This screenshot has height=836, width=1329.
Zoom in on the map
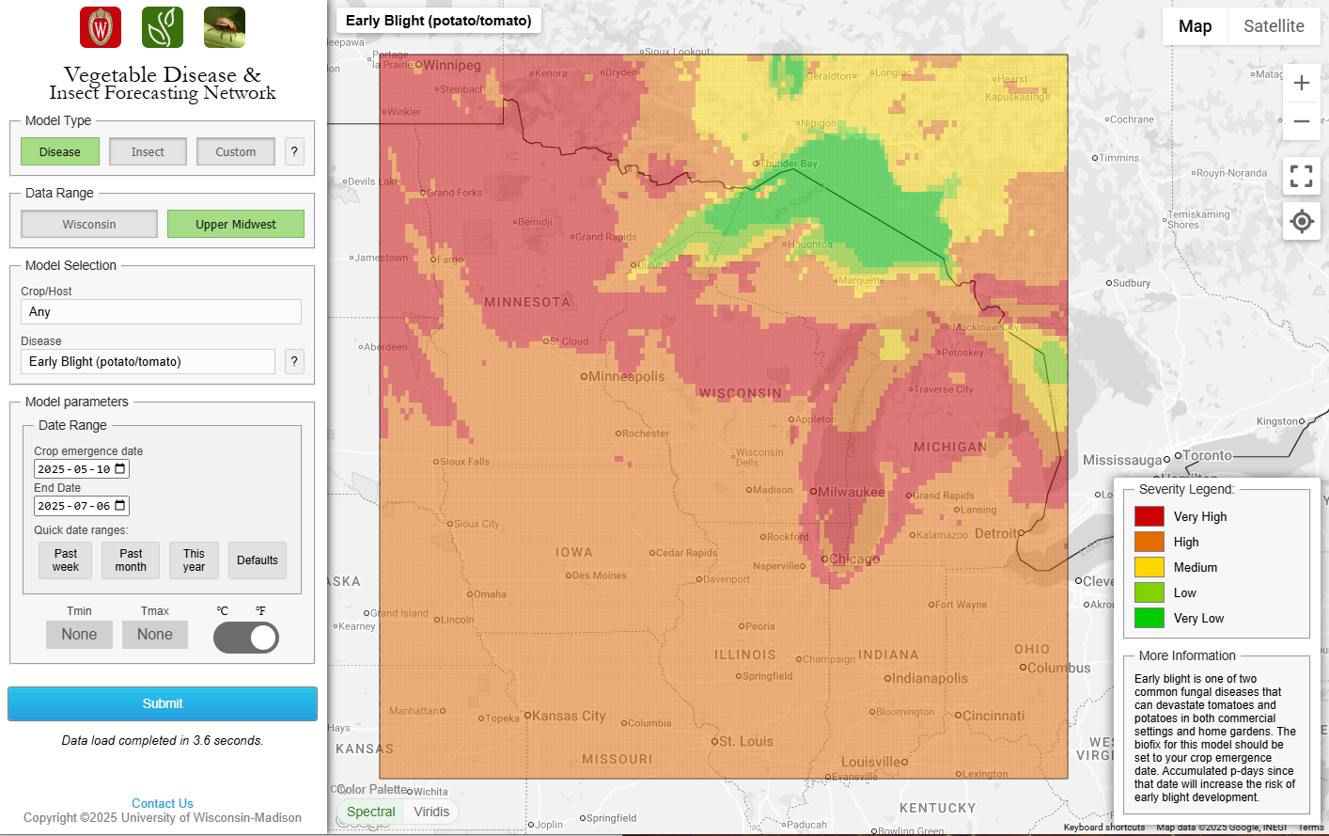tap(1301, 83)
